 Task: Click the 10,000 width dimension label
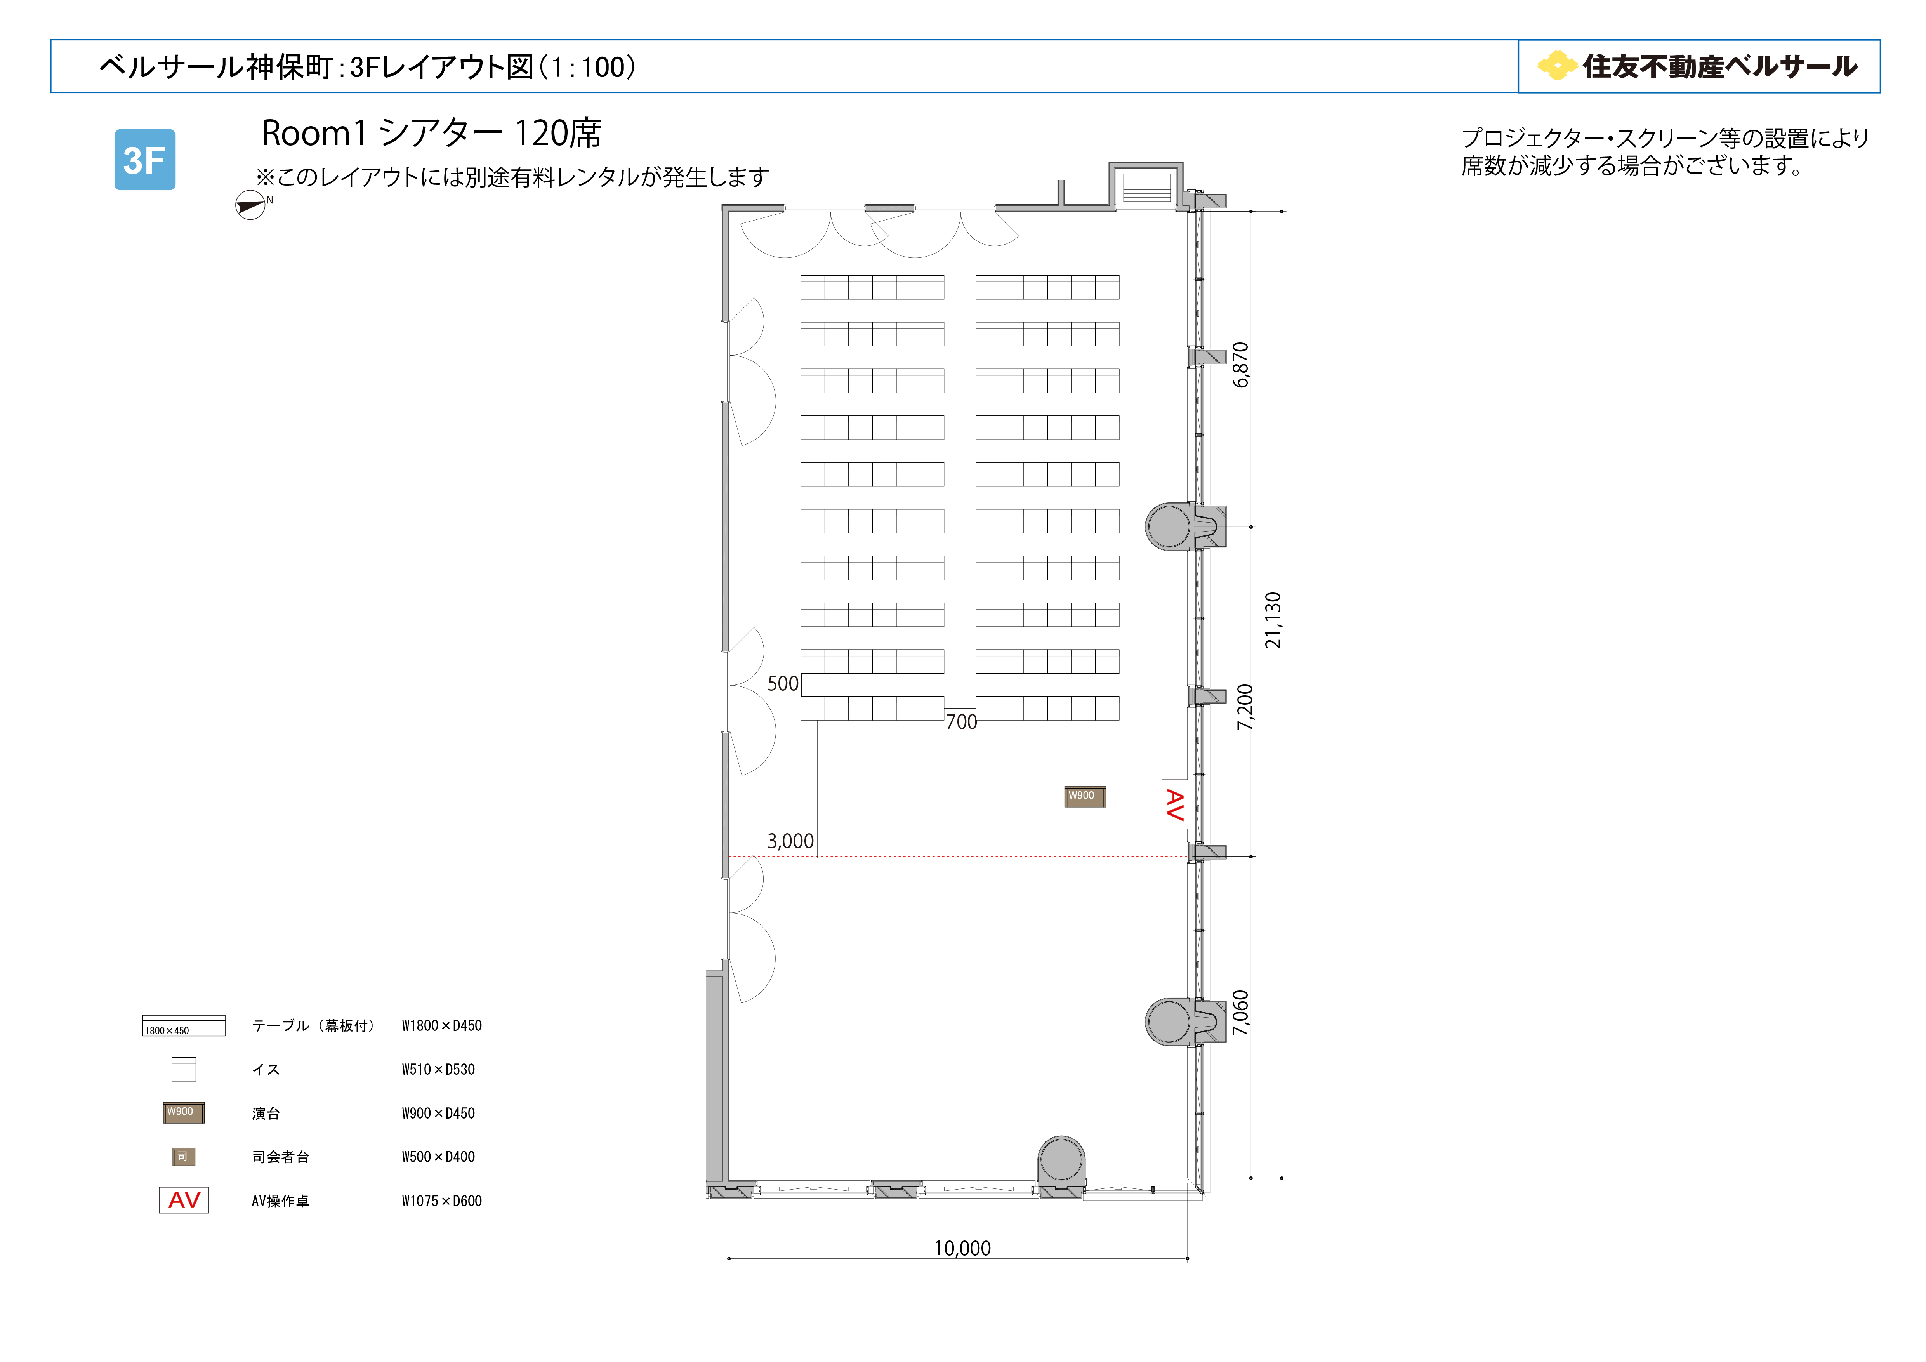[x=962, y=1248]
